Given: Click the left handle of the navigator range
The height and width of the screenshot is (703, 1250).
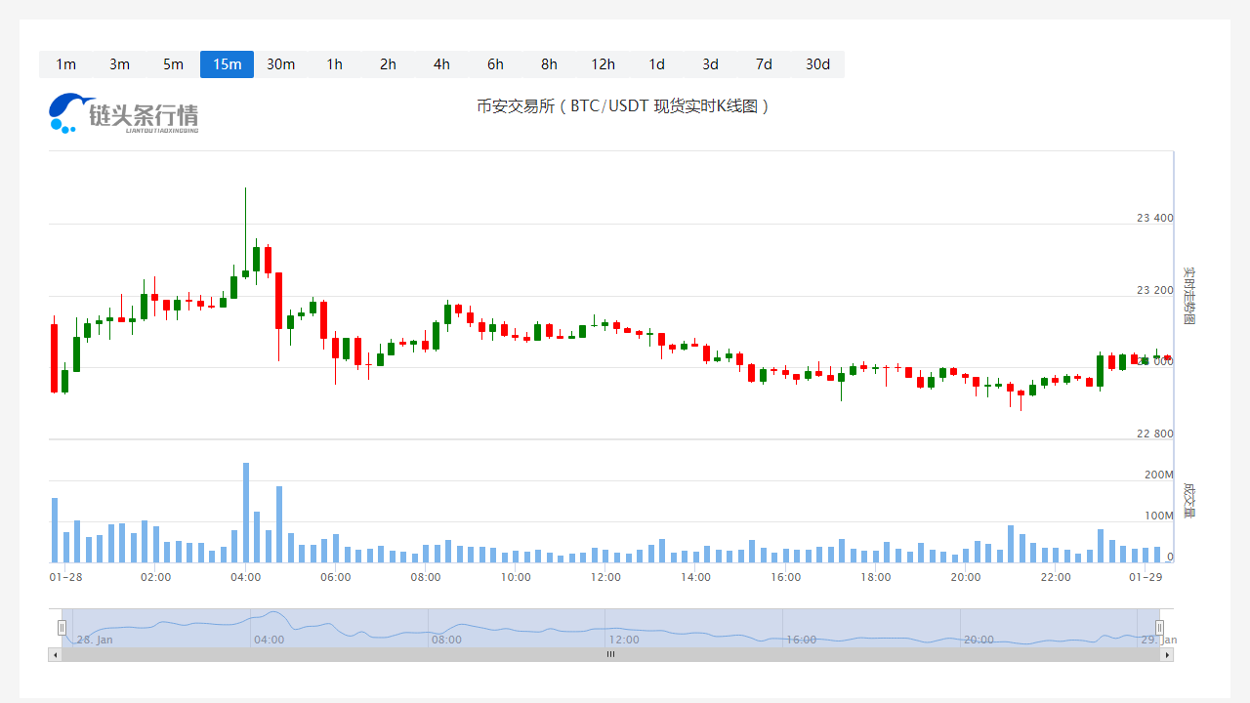Looking at the screenshot, I should (x=62, y=628).
